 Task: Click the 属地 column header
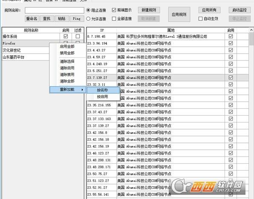tap(171, 30)
